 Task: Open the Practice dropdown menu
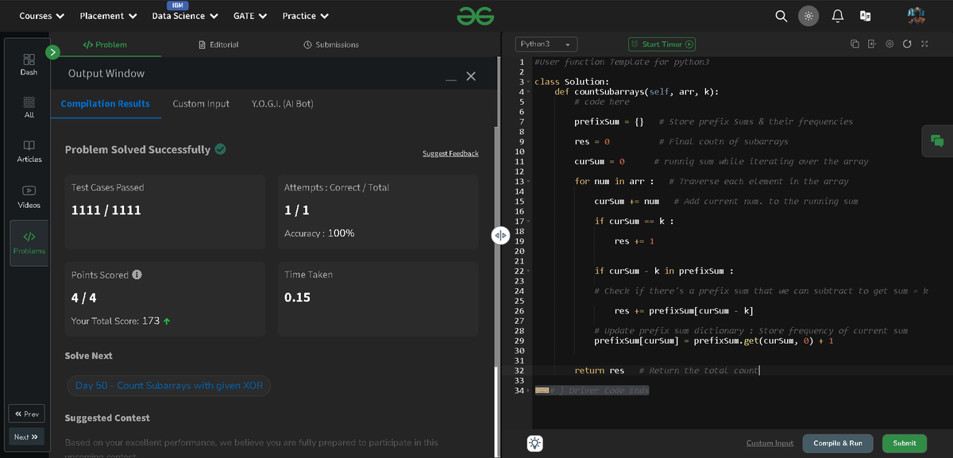(x=306, y=16)
